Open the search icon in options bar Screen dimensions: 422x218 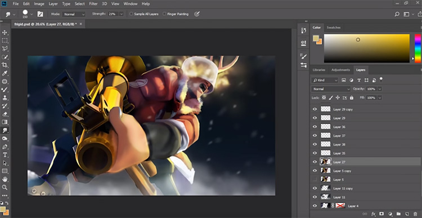tap(397, 14)
